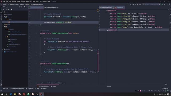Open Microsoft Edge from taskbar
The image size is (171, 96).
point(11,94)
